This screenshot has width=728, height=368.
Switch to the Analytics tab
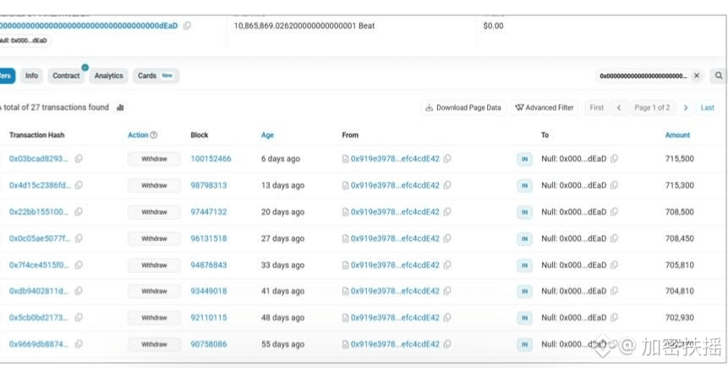pyautogui.click(x=108, y=76)
